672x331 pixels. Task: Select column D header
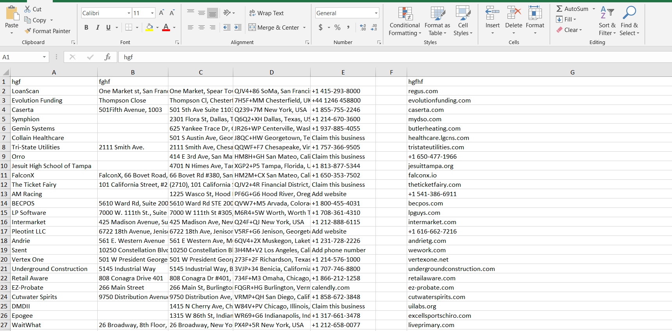click(272, 72)
